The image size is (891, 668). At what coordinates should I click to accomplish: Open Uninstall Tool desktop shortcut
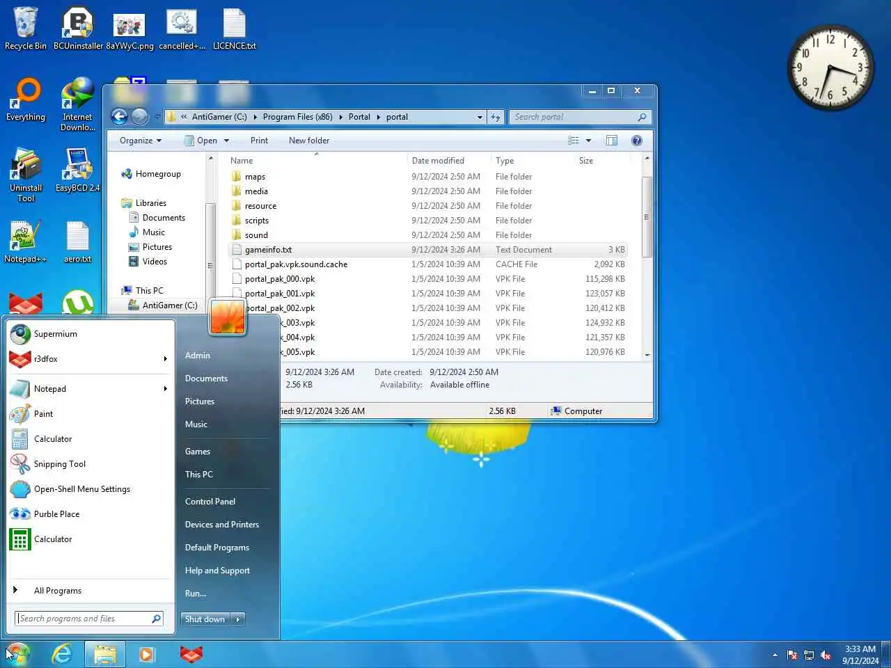click(x=26, y=175)
